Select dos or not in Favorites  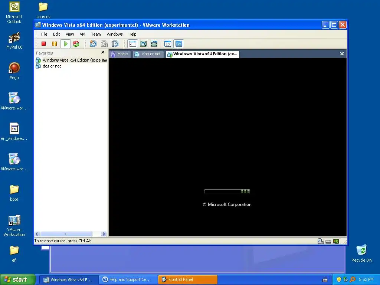coord(49,66)
